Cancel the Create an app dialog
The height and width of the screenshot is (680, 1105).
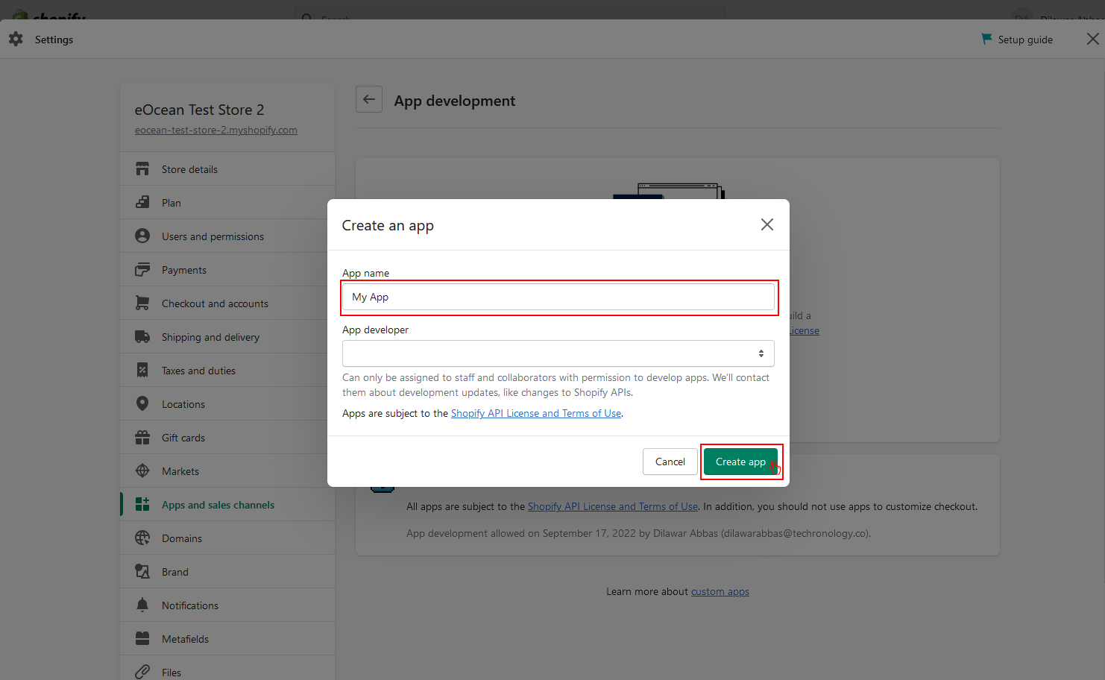tap(670, 462)
